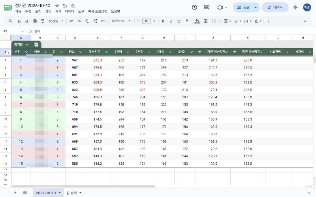Open share options dropdown arrow
This screenshot has height=197, width=316.
[x=256, y=7]
